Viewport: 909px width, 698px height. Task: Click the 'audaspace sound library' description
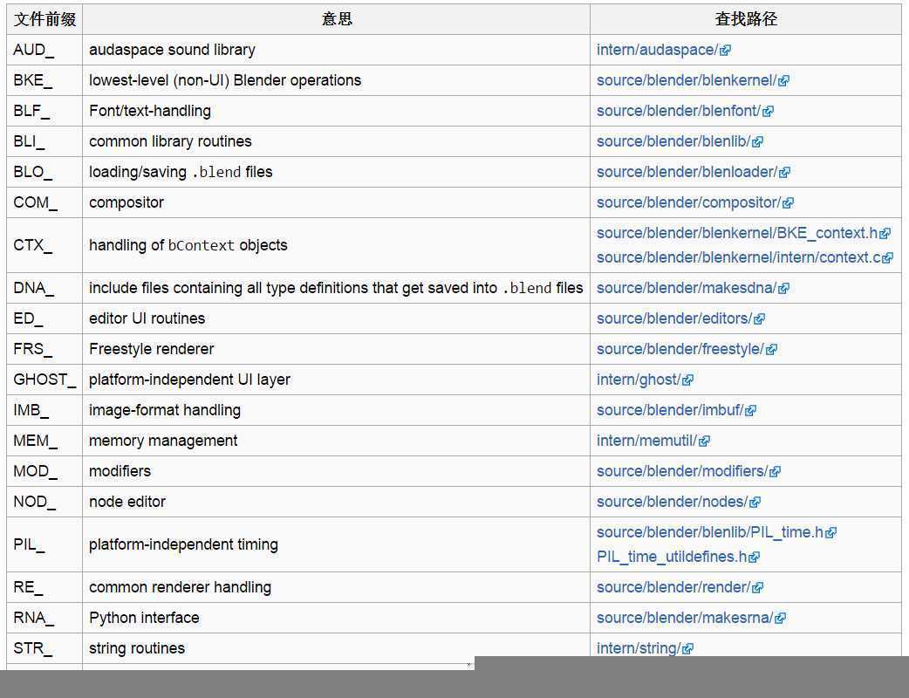172,50
